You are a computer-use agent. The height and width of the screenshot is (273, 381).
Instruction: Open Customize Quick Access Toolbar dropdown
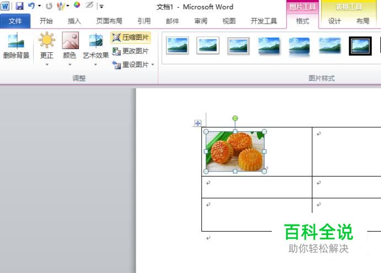(101, 7)
